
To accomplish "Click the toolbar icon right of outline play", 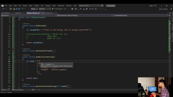I will point(68,9).
